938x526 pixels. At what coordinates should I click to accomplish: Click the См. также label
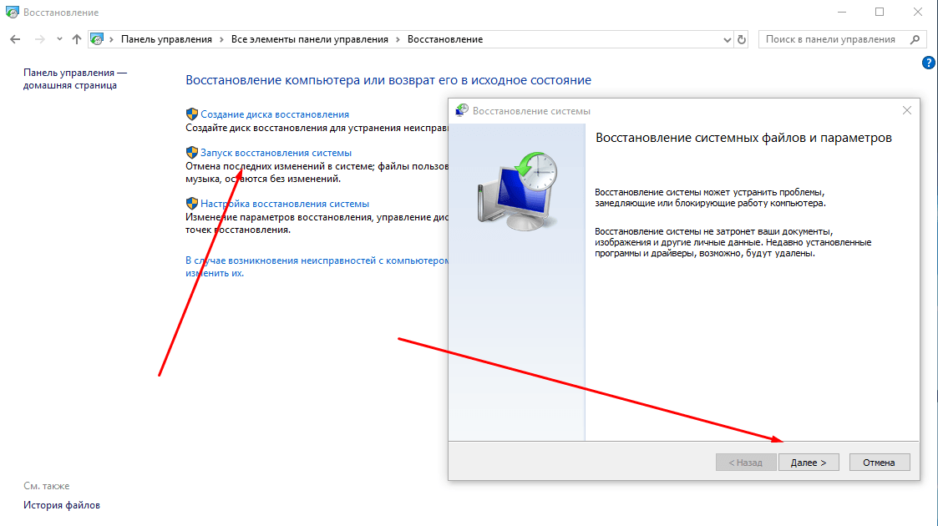47,486
